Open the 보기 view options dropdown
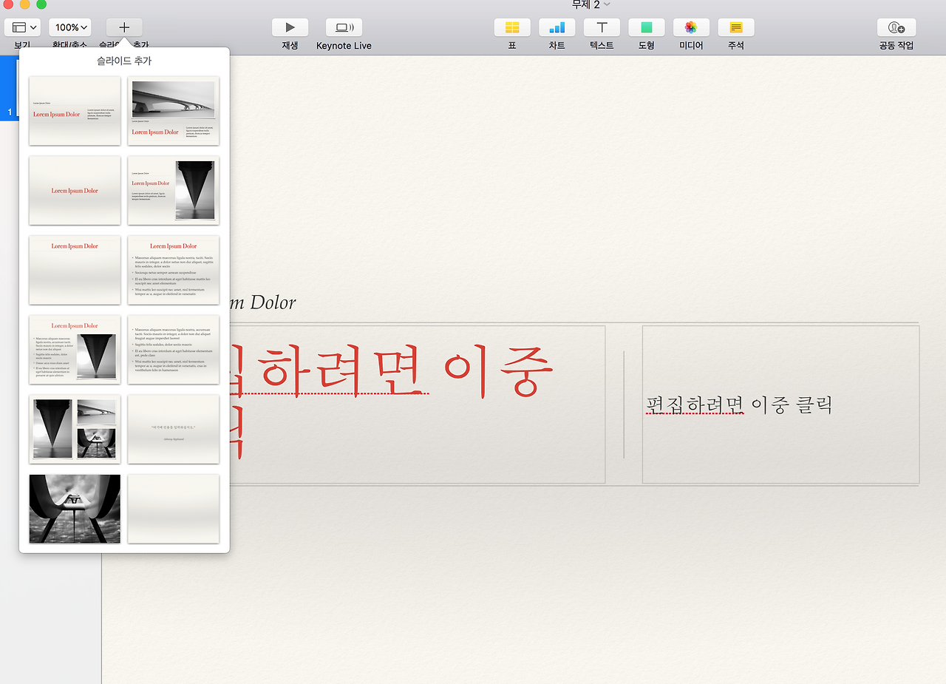This screenshot has height=684, width=946. [22, 27]
